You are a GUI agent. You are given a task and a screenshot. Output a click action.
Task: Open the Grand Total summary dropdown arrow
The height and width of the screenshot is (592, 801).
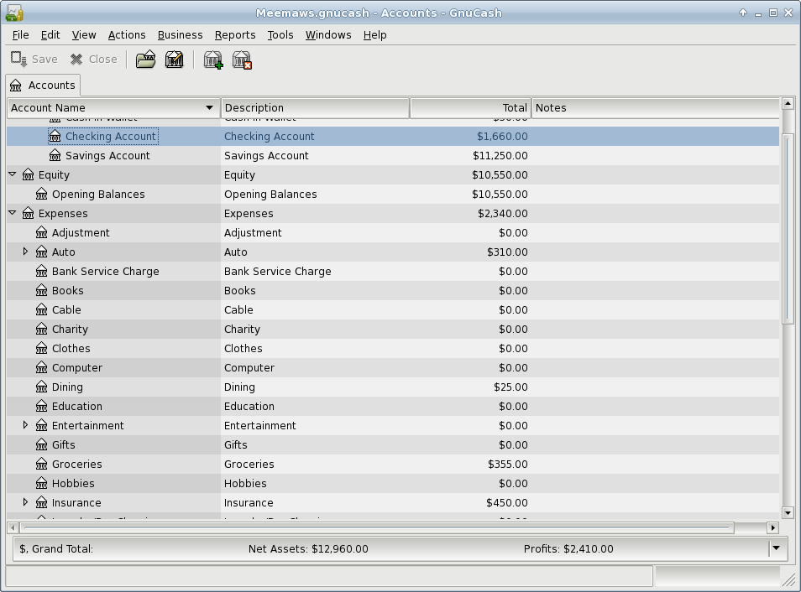pyautogui.click(x=776, y=548)
